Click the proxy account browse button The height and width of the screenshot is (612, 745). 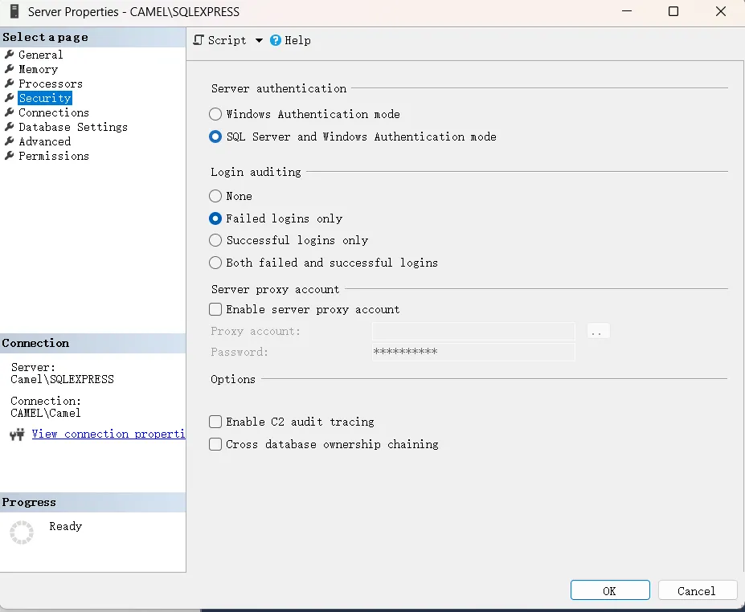[598, 331]
